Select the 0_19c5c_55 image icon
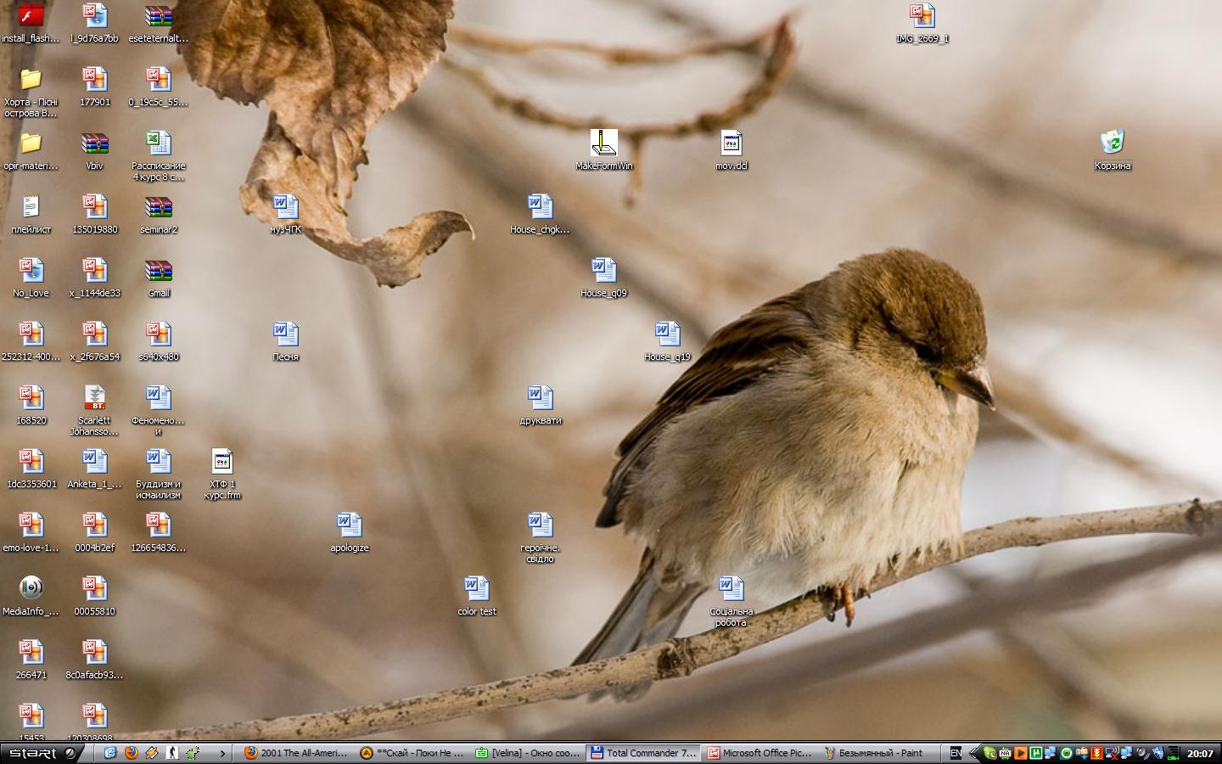This screenshot has height=764, width=1222. click(x=159, y=87)
